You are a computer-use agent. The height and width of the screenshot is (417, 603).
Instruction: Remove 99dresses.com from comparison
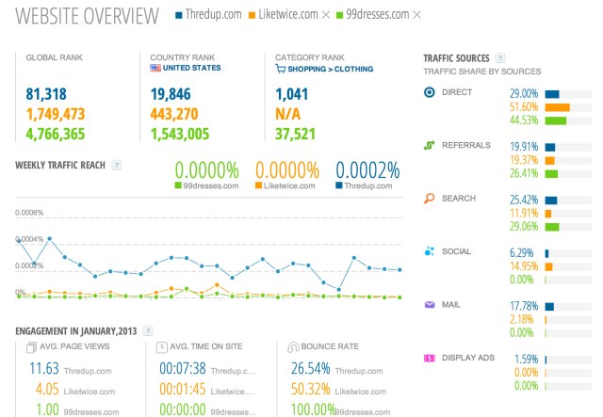416,15
